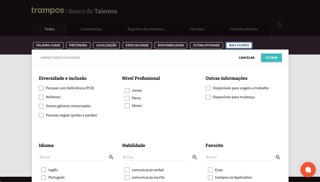Click the trampos logo
The image size is (320, 182).
[48, 11]
